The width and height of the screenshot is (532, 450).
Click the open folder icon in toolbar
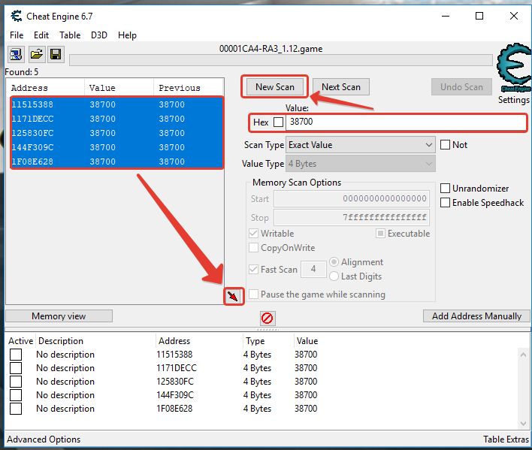click(36, 54)
